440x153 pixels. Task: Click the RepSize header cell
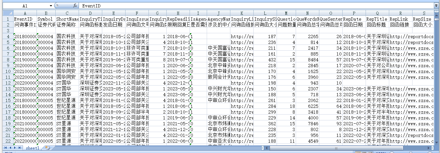point(423,19)
